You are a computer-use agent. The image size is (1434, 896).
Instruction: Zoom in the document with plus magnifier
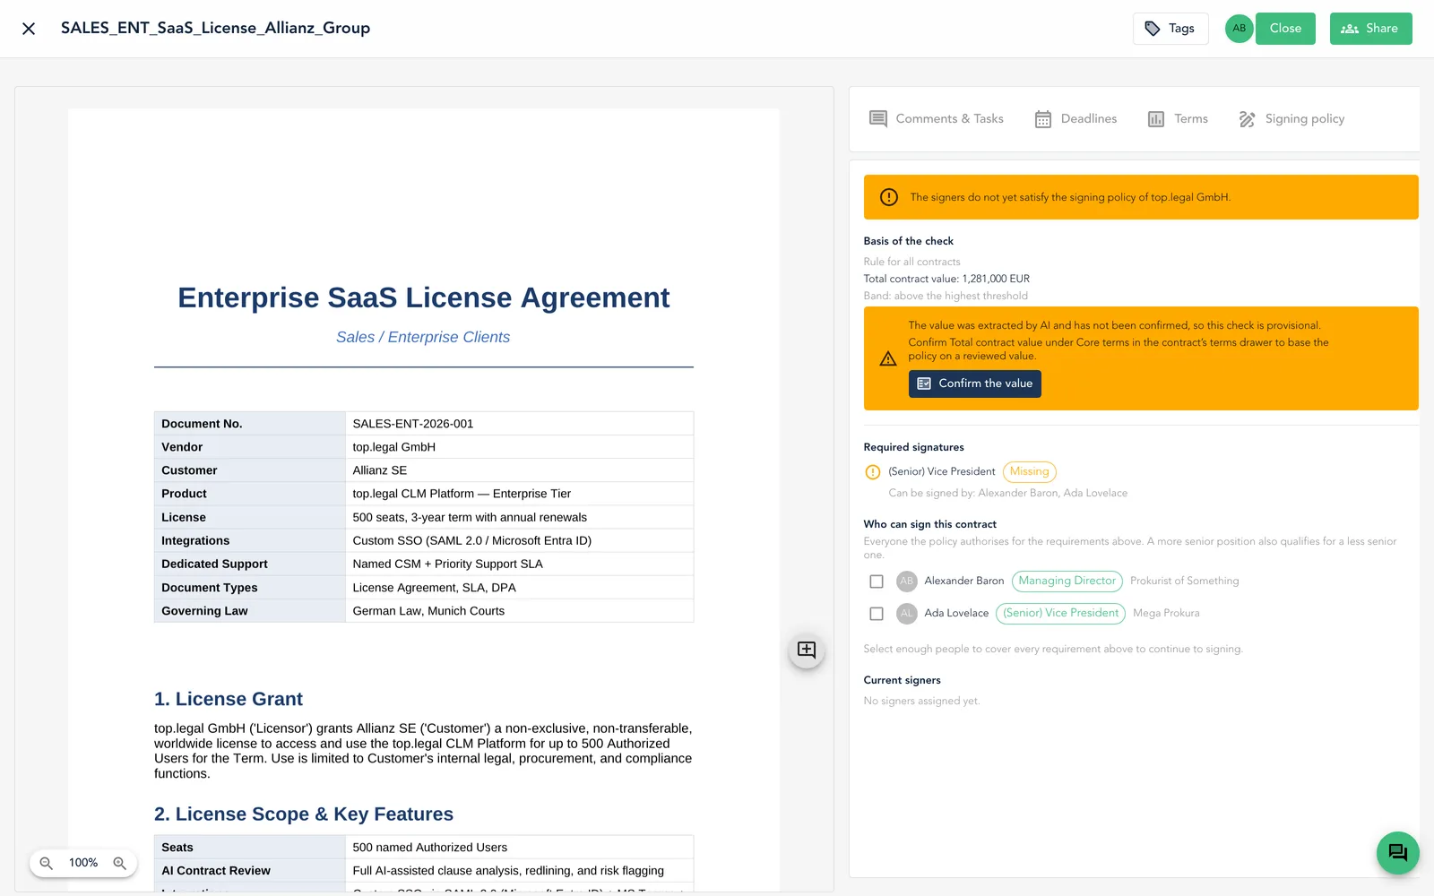pyautogui.click(x=119, y=863)
